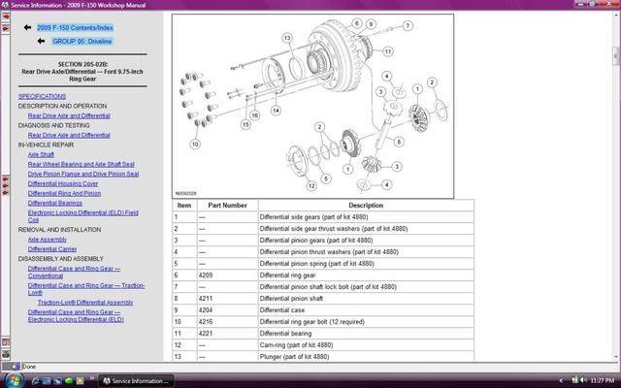Open Traction-Lok Differential Assembly link

[85, 303]
